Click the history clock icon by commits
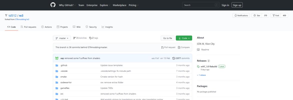293x100 pixels. click(x=173, y=58)
